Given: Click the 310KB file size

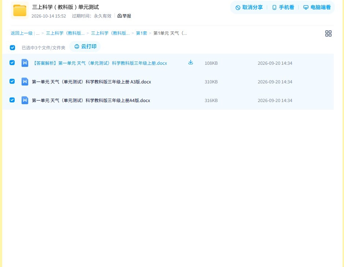Looking at the screenshot, I should pyautogui.click(x=211, y=82).
